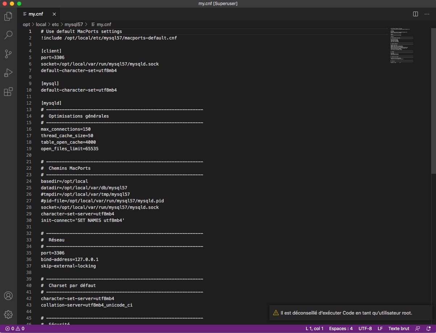Image resolution: width=436 pixels, height=333 pixels.
Task: Open the Search view in activity bar
Action: (8, 35)
